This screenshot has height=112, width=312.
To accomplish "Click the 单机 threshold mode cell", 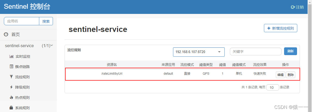I will click(239, 74).
